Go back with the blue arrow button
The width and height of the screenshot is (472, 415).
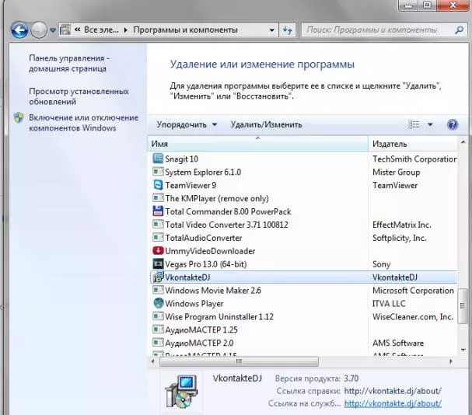(x=19, y=30)
